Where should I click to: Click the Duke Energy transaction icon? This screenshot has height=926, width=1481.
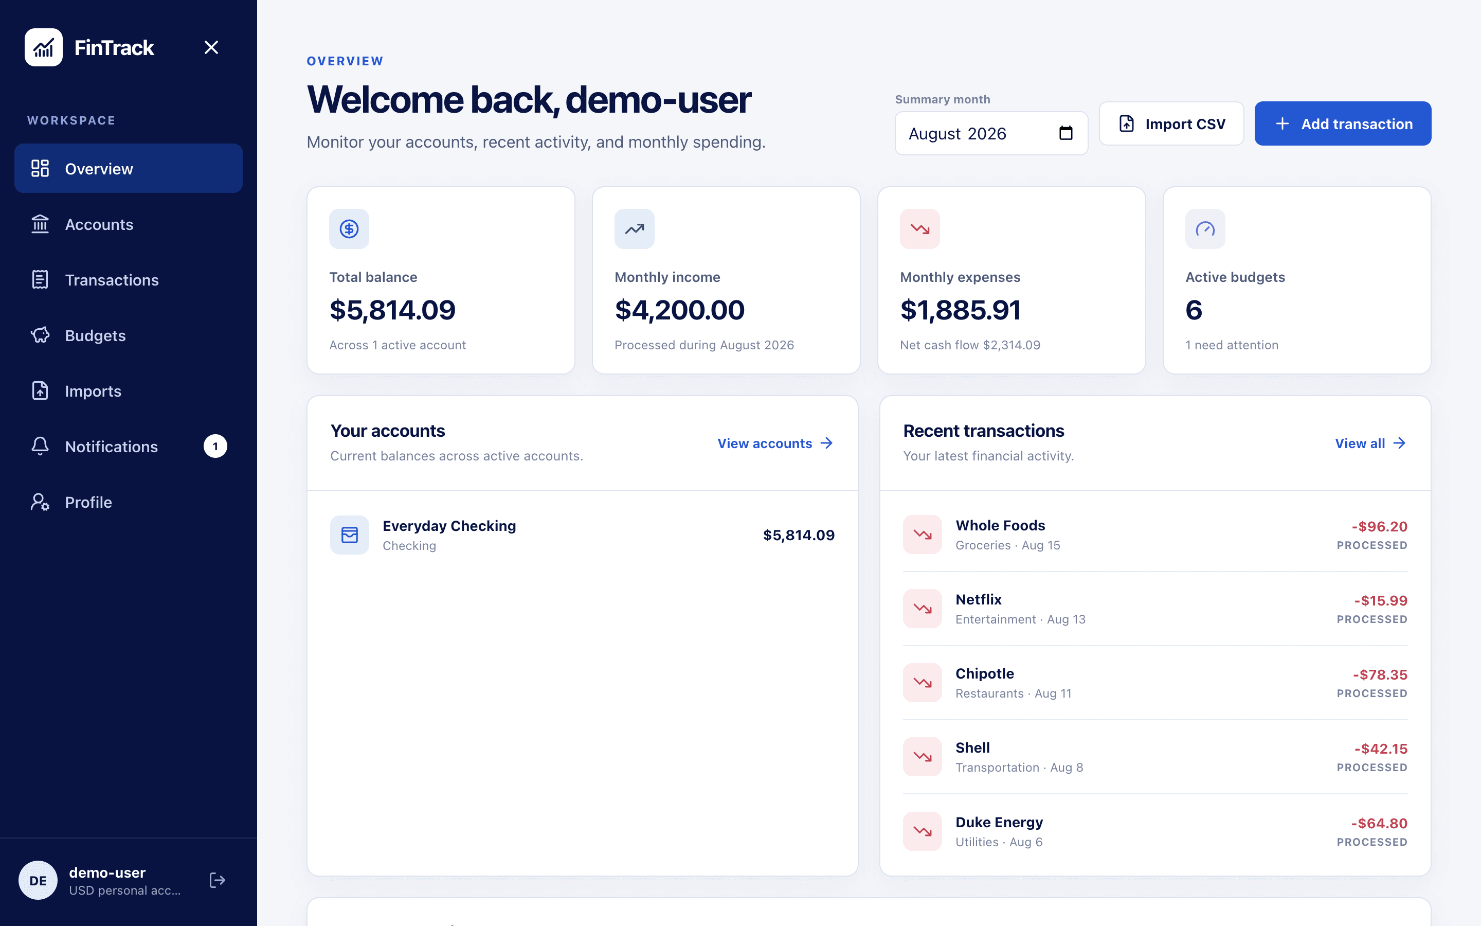point(922,831)
